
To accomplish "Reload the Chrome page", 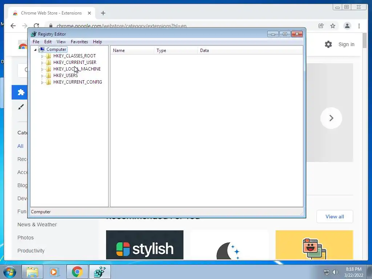I will tap(36, 26).
